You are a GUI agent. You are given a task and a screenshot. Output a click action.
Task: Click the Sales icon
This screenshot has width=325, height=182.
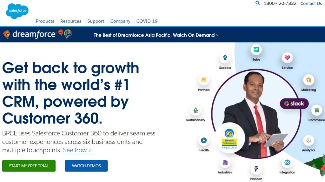click(x=256, y=50)
